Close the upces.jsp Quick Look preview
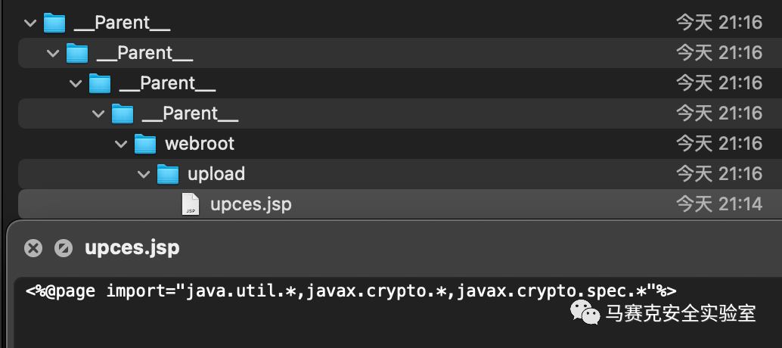 point(33,248)
